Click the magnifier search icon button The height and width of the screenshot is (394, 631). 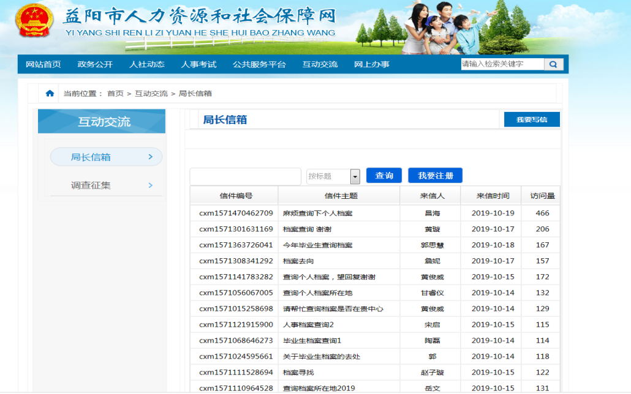(x=553, y=64)
